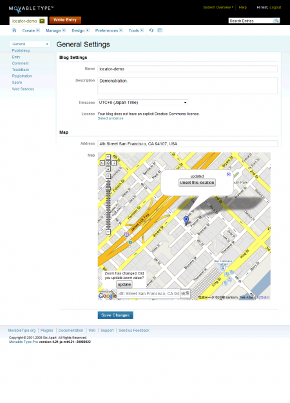The height and width of the screenshot is (403, 290).
Task: Click the blue map marker pin
Action: [186, 220]
